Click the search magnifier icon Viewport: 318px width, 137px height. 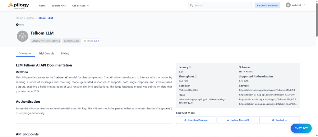[192, 6]
